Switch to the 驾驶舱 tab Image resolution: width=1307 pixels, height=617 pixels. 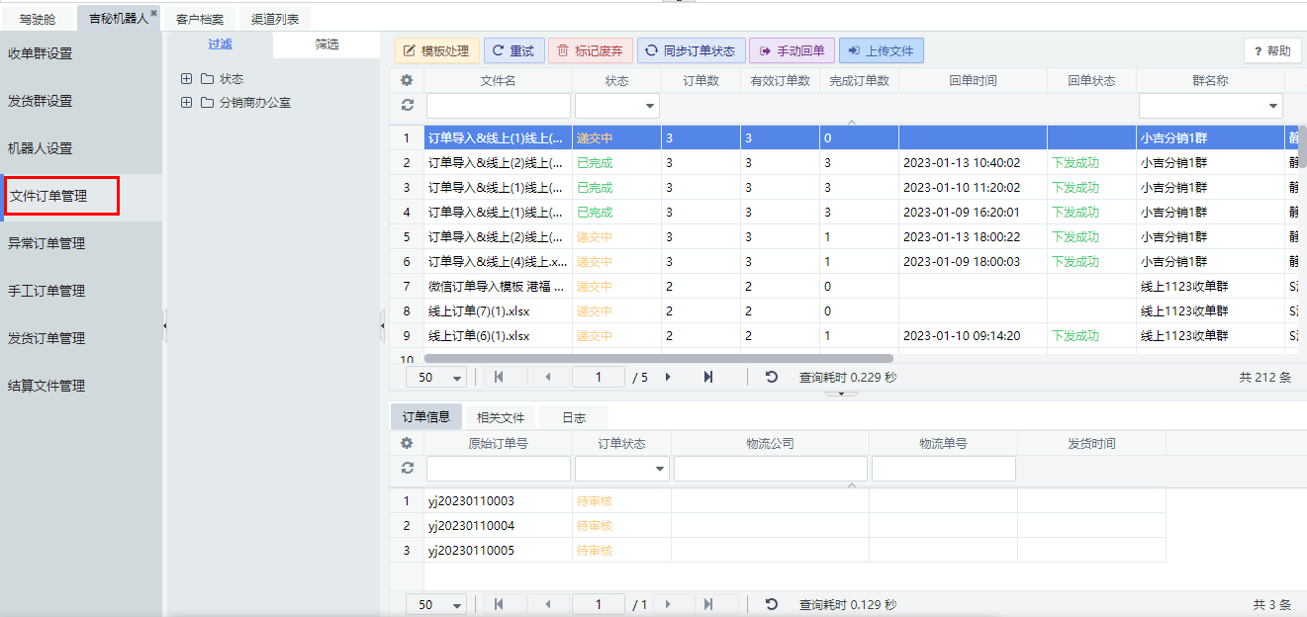(38, 19)
